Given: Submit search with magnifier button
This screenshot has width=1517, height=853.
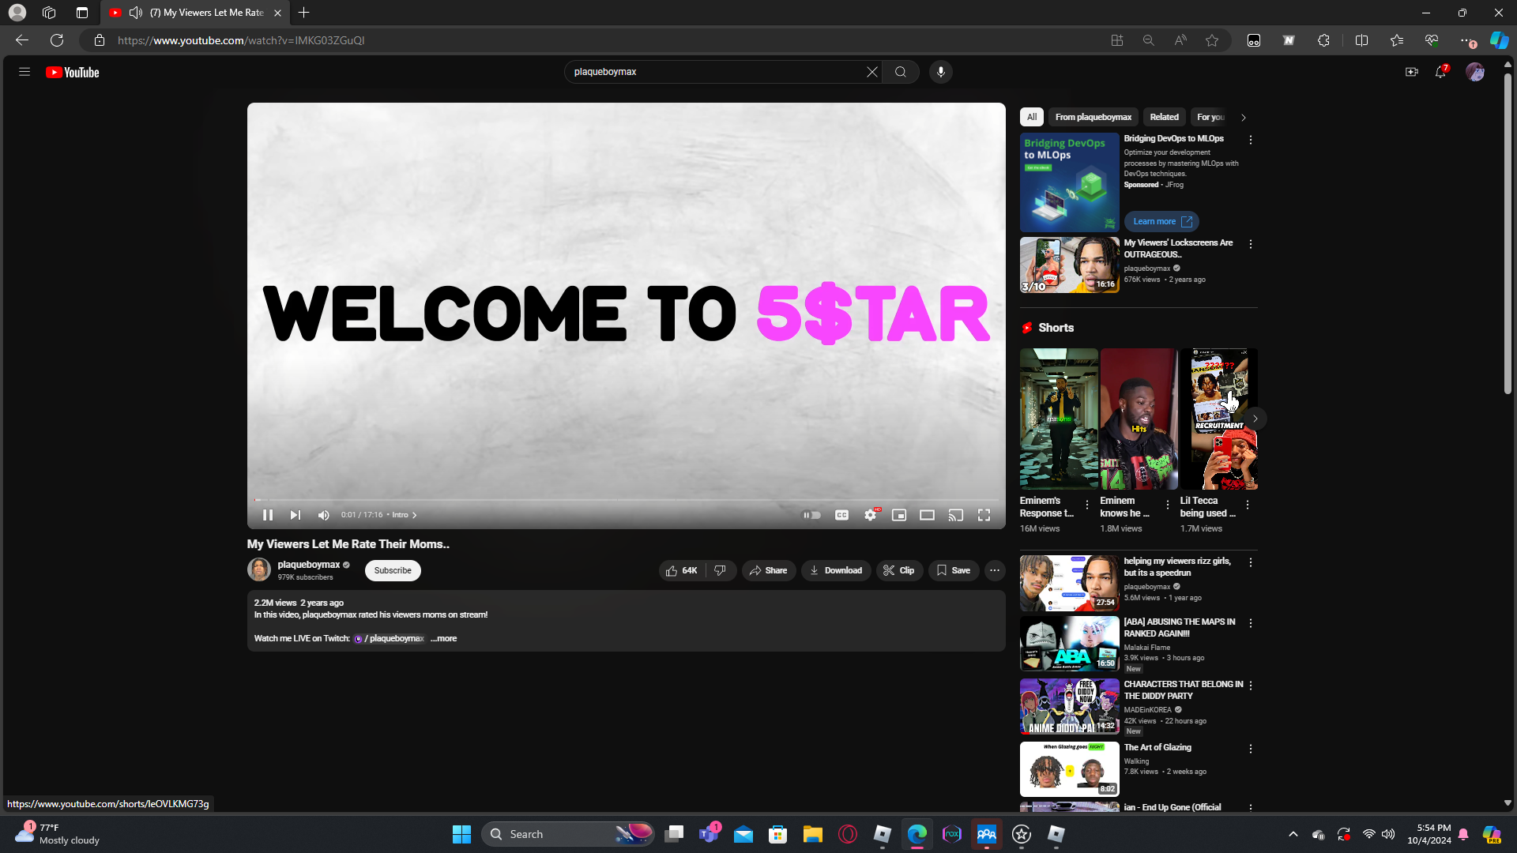Looking at the screenshot, I should click(x=901, y=72).
